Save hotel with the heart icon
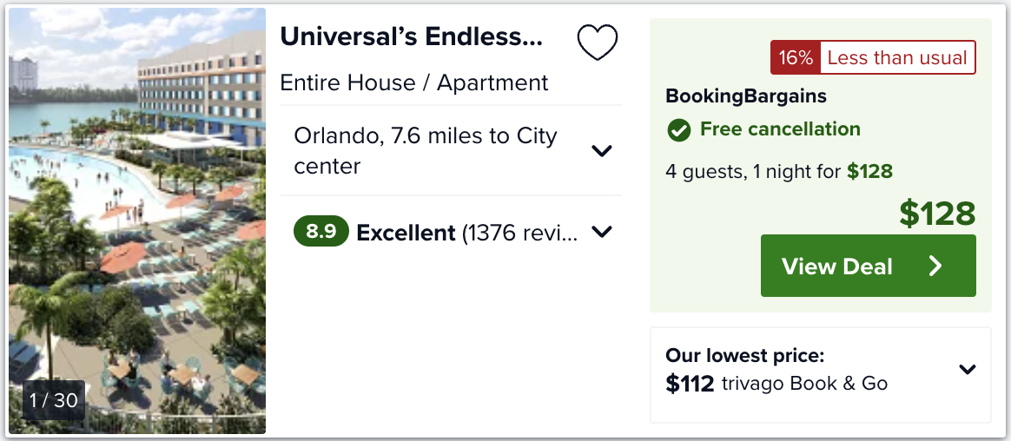Viewport: 1011px width, 441px height. [x=597, y=43]
